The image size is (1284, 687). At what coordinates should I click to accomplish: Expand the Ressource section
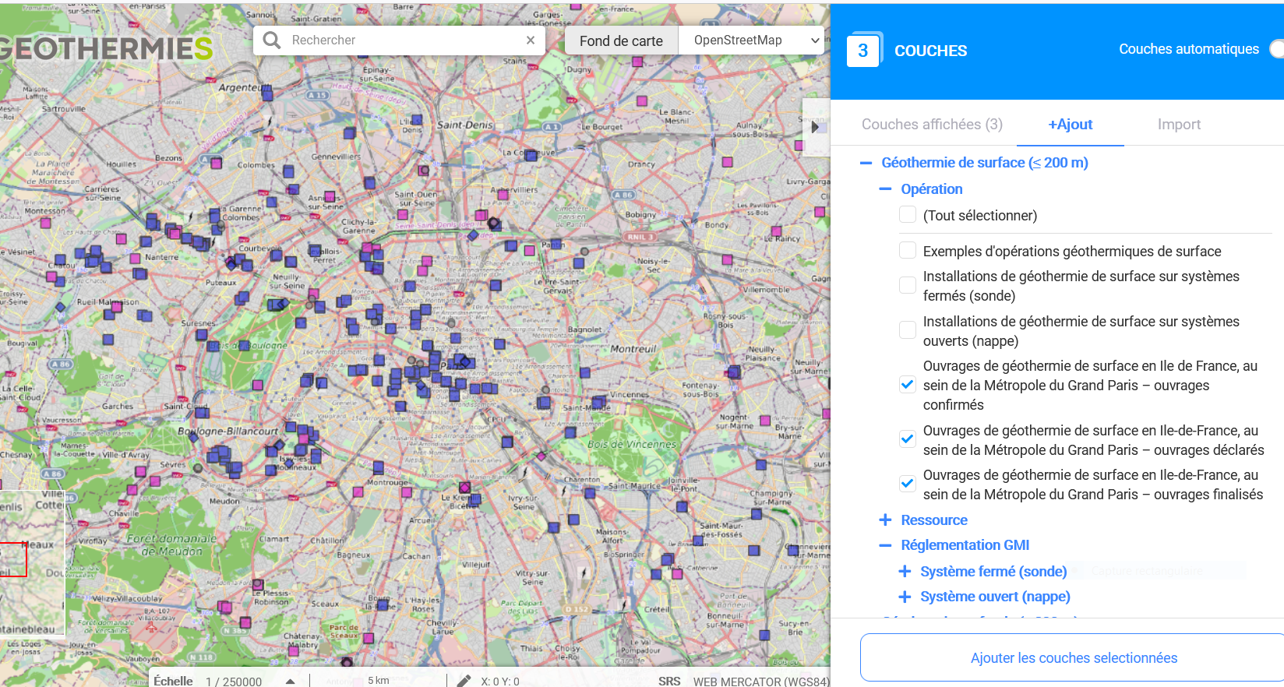pos(885,520)
